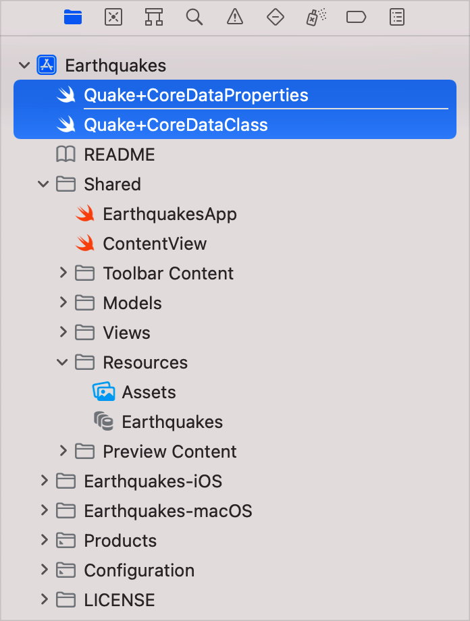Viewport: 470px width, 621px height.
Task: Show the Issue navigator warning triangle
Action: click(x=234, y=18)
